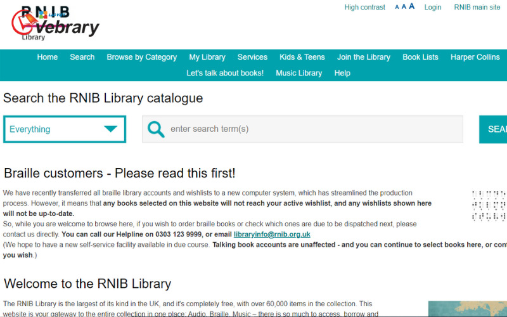Open the Services menu item
Viewport: 507px width, 317px height.
(x=252, y=57)
